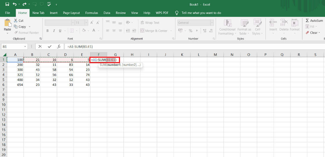The width and height of the screenshot is (325, 157).
Task: Decrease font size with the small A
Action: point(98,23)
